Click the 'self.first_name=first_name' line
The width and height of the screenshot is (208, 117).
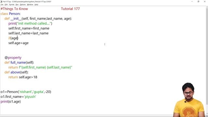[29, 28]
